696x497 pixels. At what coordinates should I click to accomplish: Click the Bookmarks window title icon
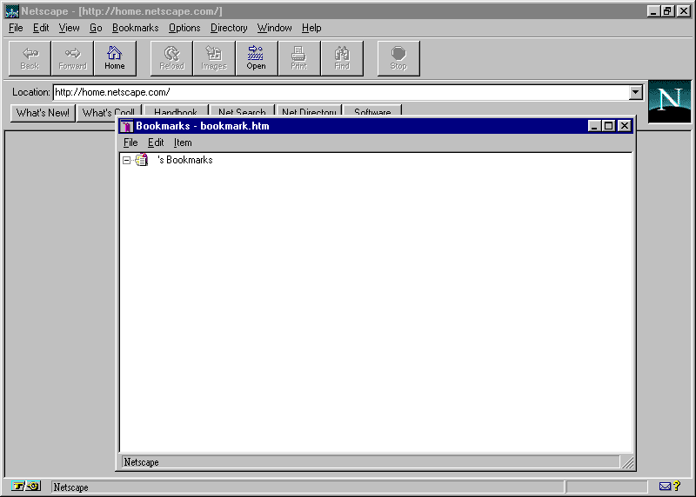pos(126,126)
